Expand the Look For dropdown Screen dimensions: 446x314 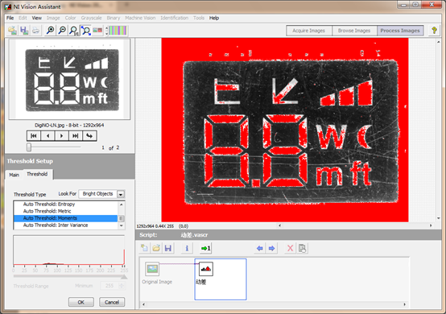pyautogui.click(x=121, y=194)
